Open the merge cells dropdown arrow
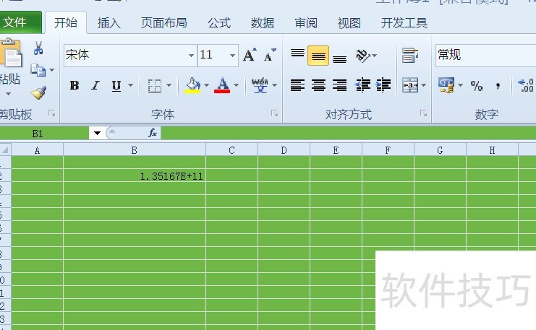 click(424, 85)
